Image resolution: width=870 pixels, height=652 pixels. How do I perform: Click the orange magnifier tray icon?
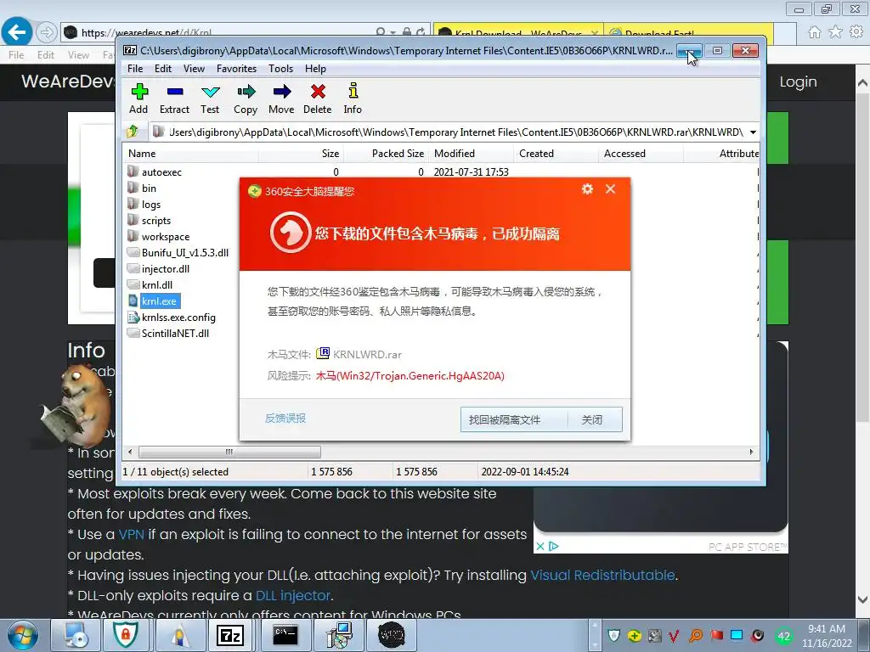696,635
